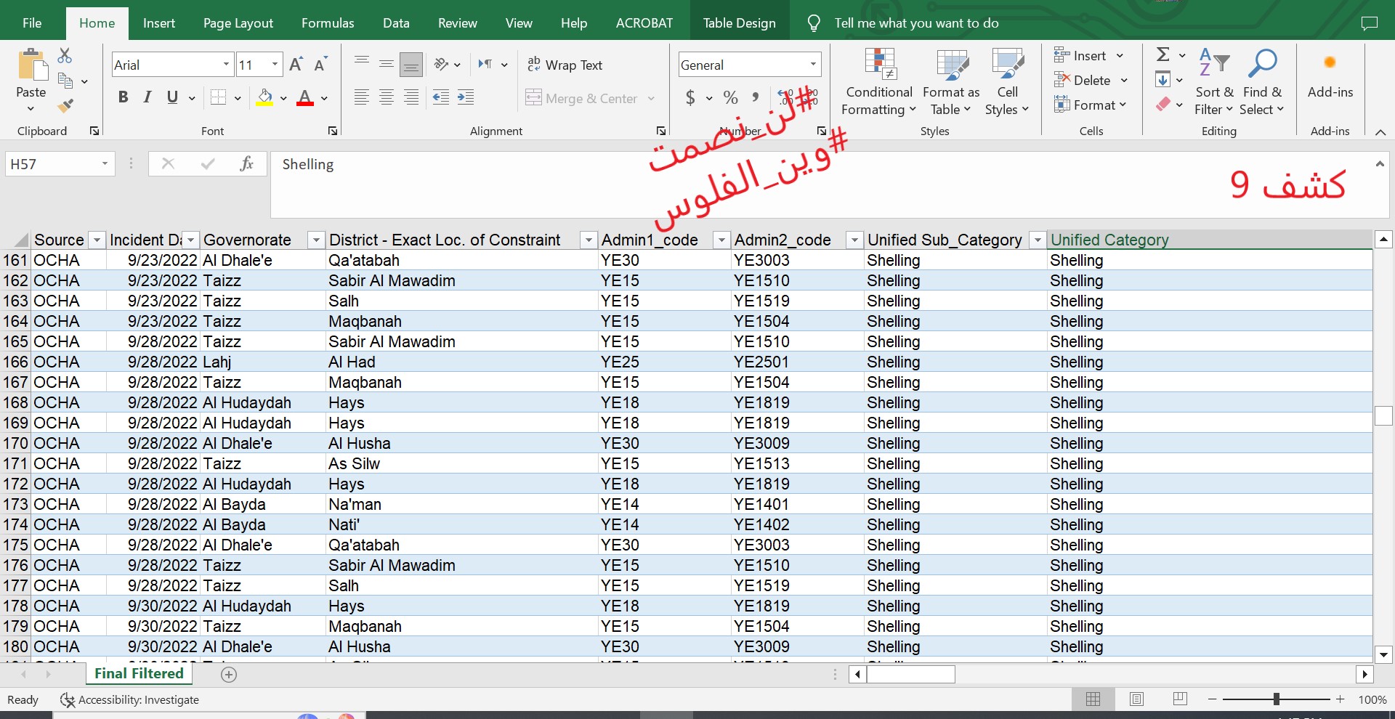
Task: Toggle Wrap Text option
Action: point(565,65)
